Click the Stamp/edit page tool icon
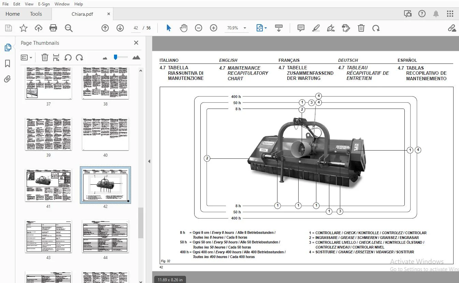This screenshot has height=283, width=459. coord(346,28)
